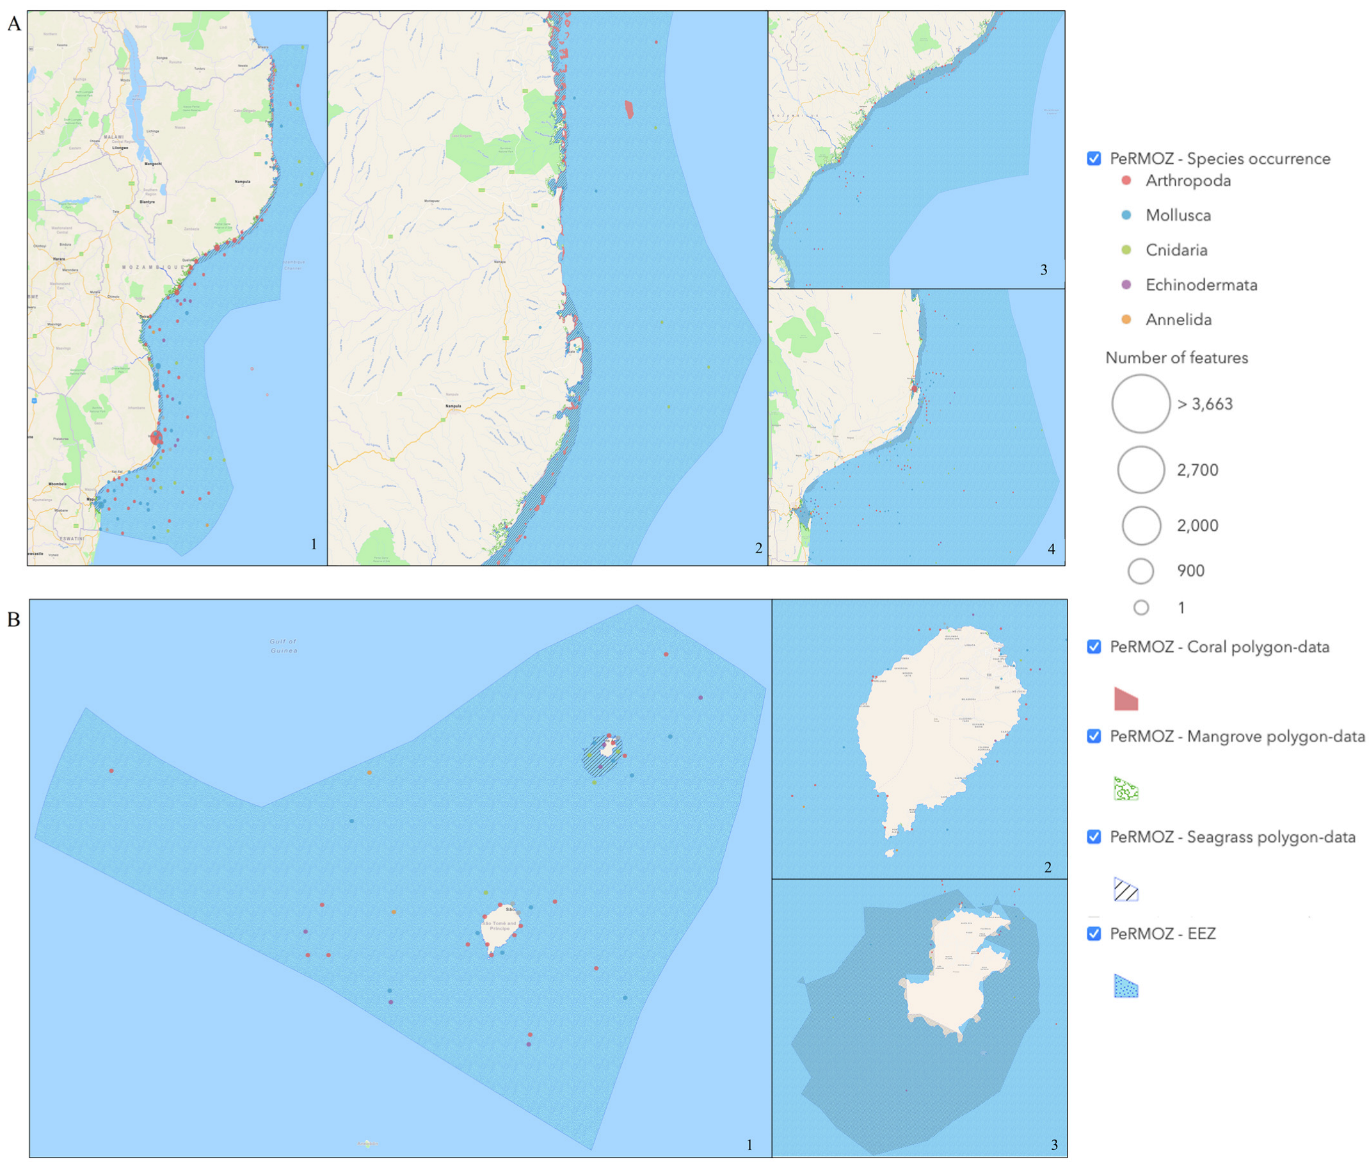Click the green mangrove polygon legend symbol
Screen dimensions: 1369x1171
1126,789
